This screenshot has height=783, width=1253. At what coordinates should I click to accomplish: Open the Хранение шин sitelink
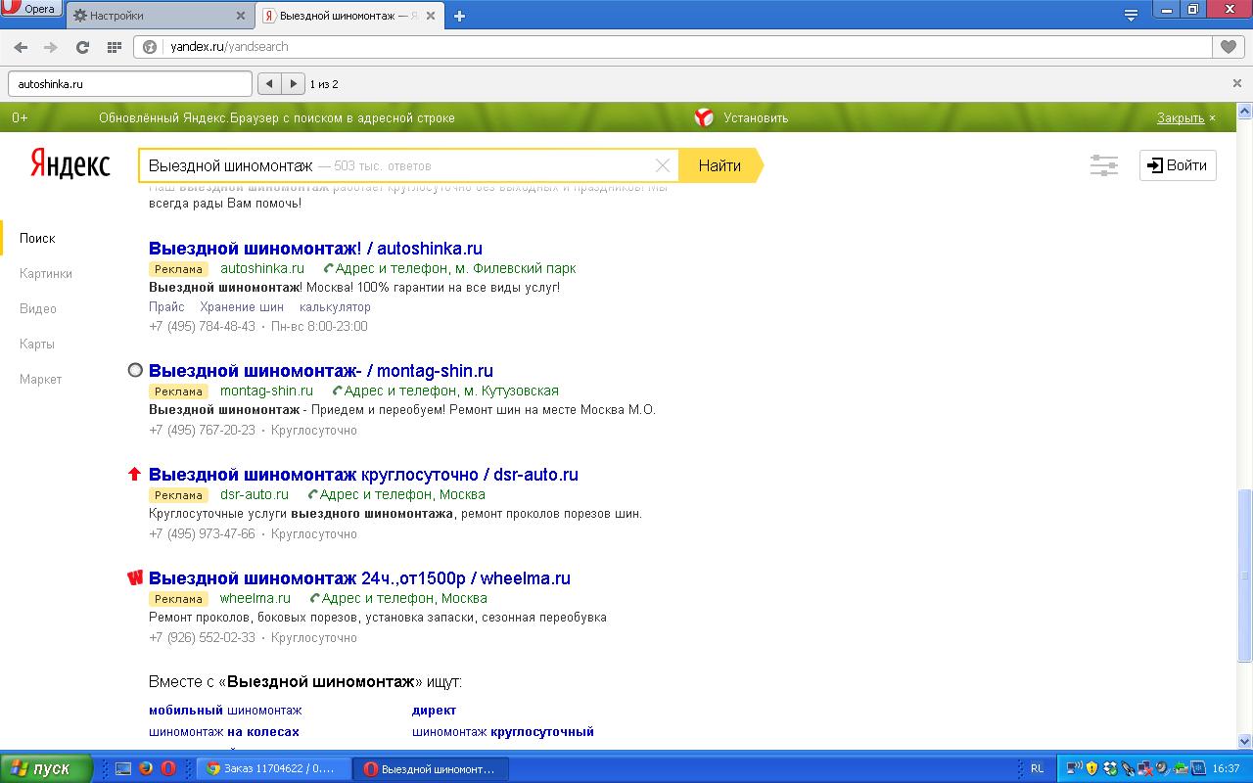[242, 307]
